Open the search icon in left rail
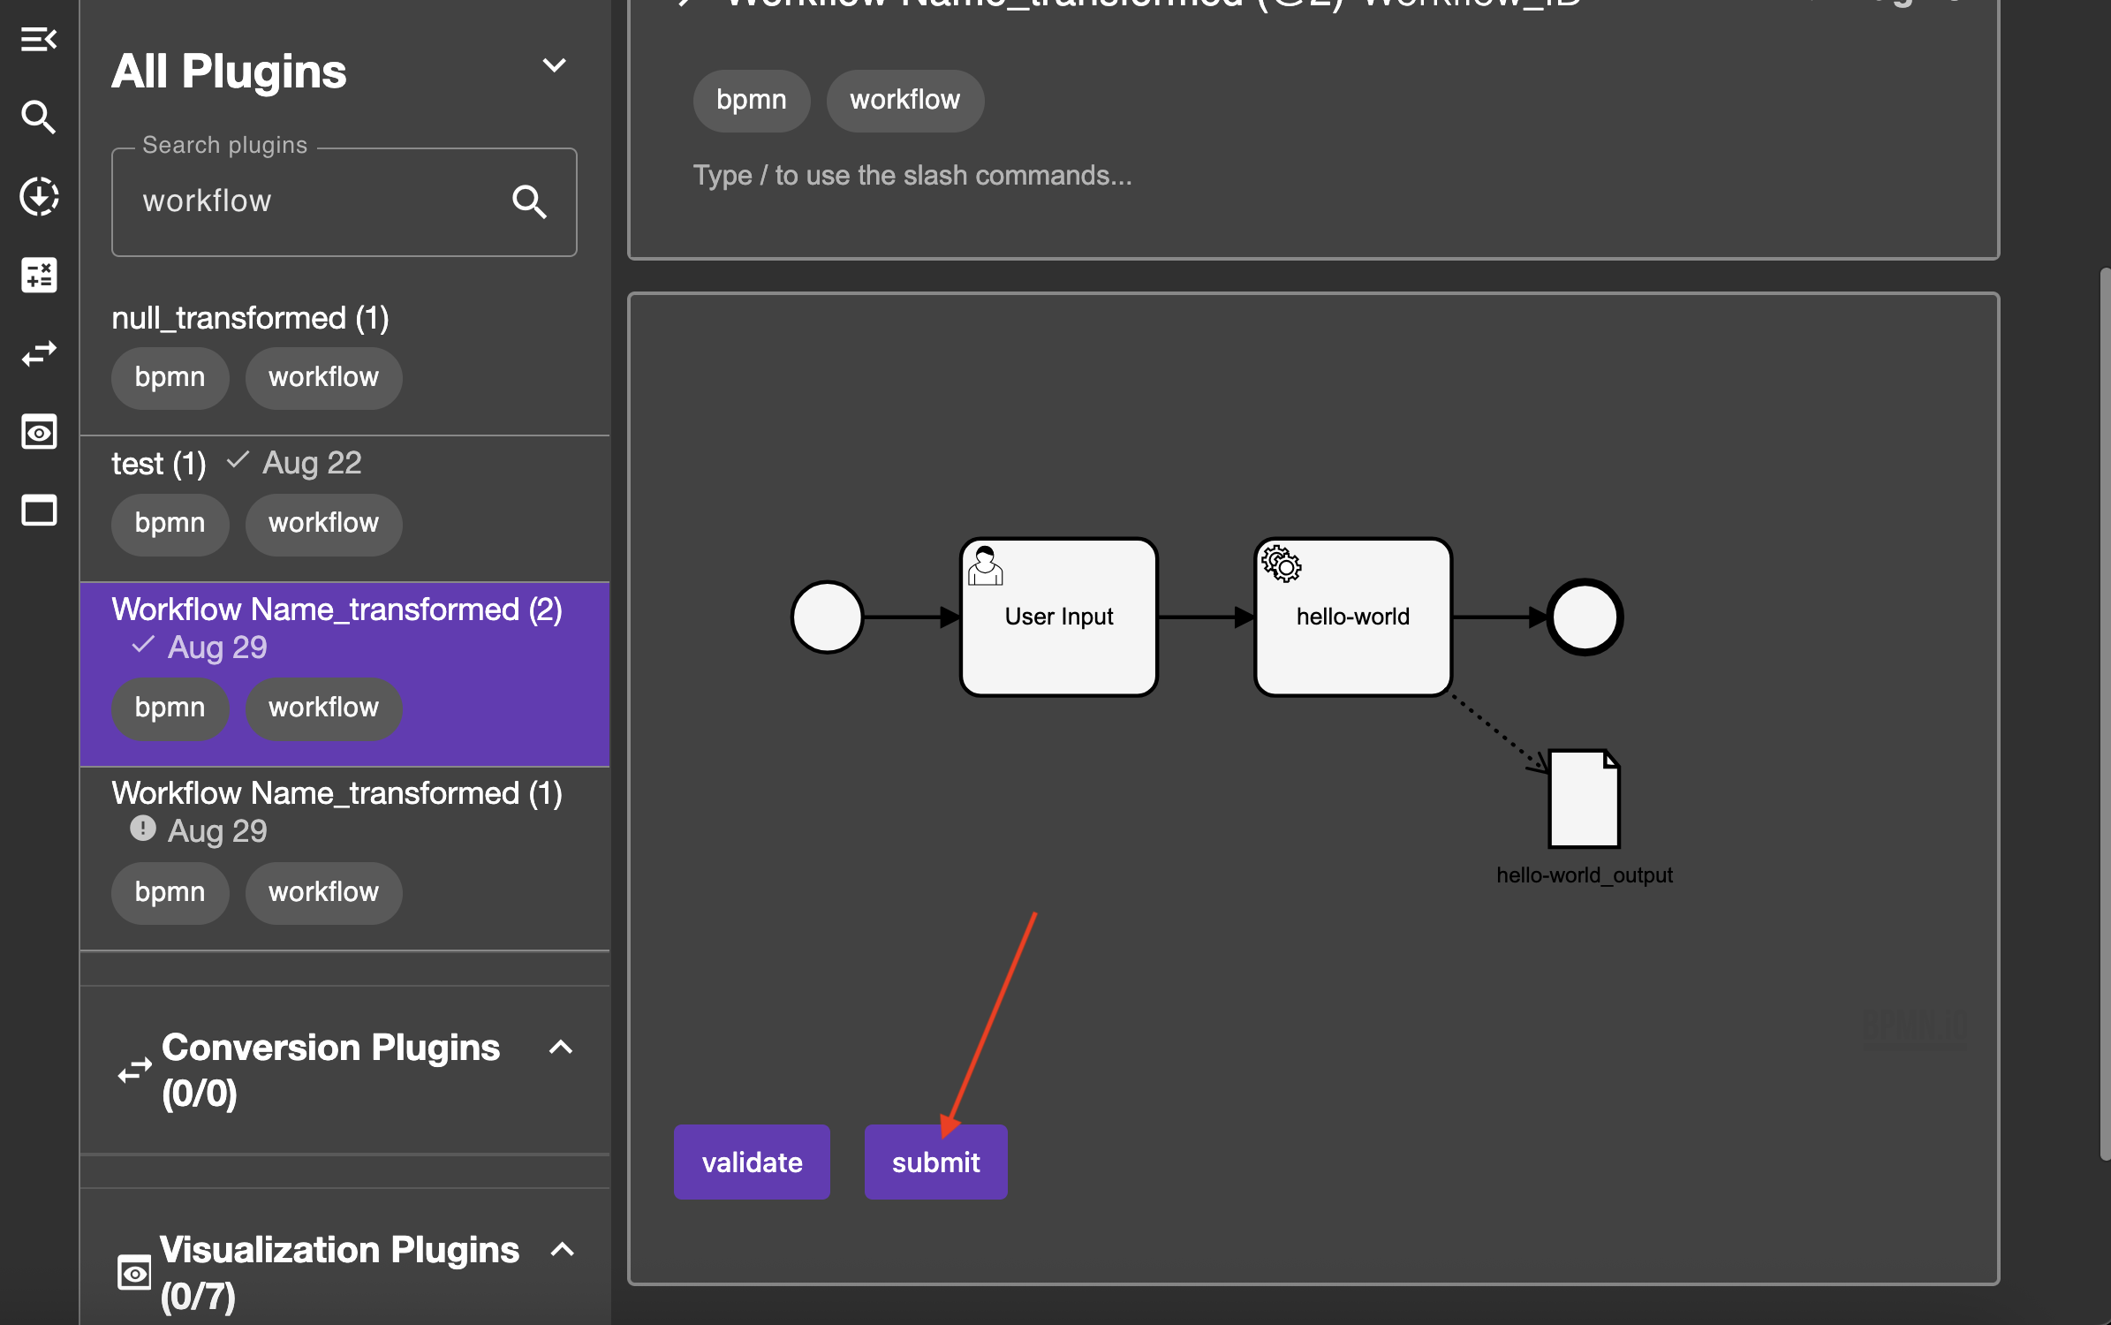This screenshot has width=2111, height=1325. [x=39, y=117]
